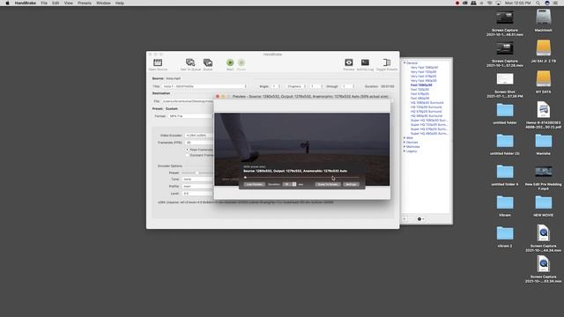Click the Add To Queue icon
This screenshot has height=317, width=564.
tap(190, 63)
